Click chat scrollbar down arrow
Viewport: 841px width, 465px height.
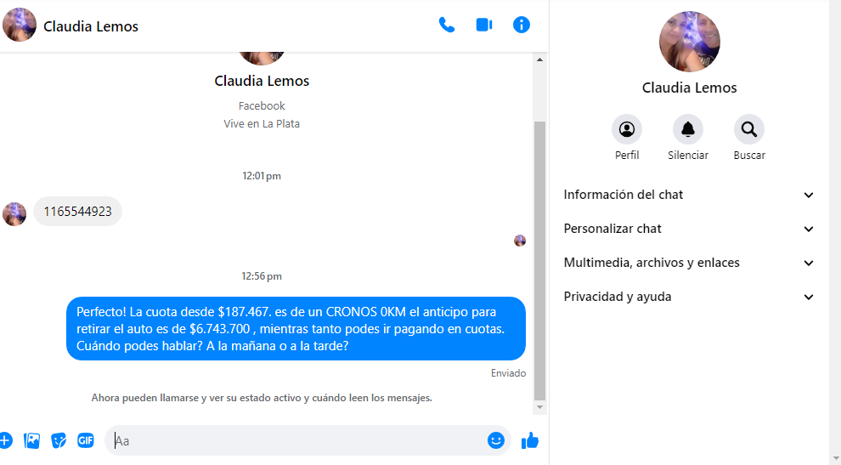pos(539,407)
